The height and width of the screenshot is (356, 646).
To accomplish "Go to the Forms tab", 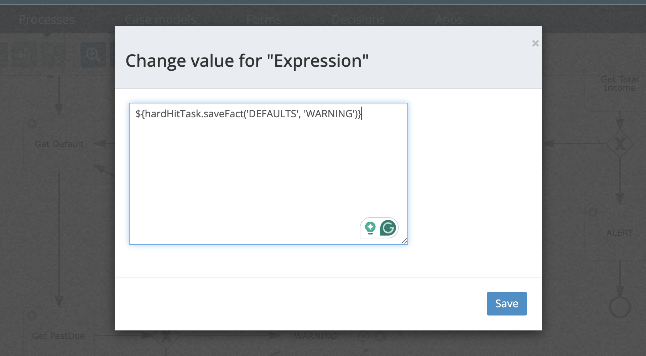I will point(264,20).
